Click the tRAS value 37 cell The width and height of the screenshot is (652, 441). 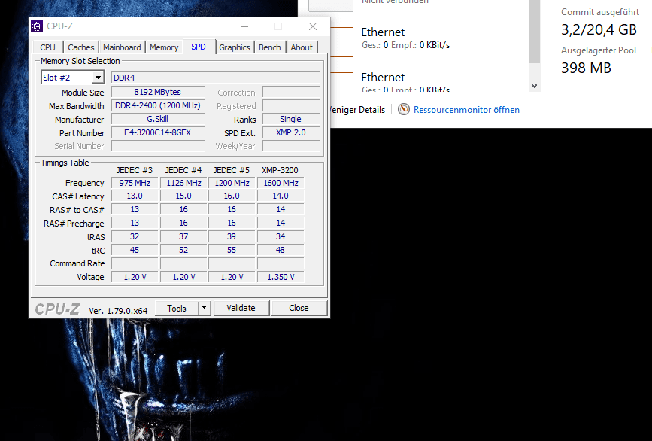click(183, 237)
